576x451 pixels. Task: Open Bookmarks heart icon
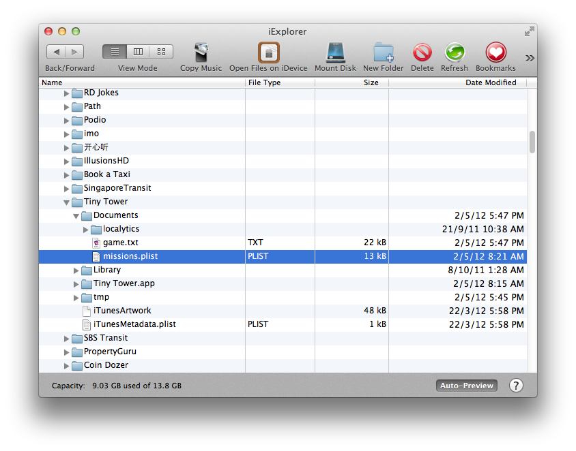point(496,52)
